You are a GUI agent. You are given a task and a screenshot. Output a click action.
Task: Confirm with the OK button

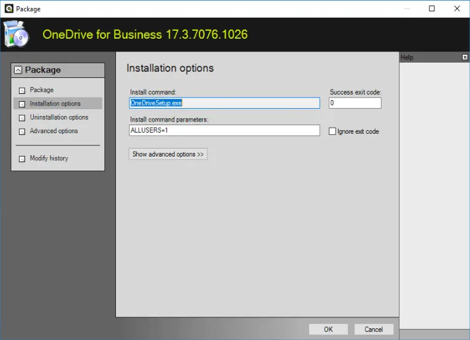click(x=328, y=329)
